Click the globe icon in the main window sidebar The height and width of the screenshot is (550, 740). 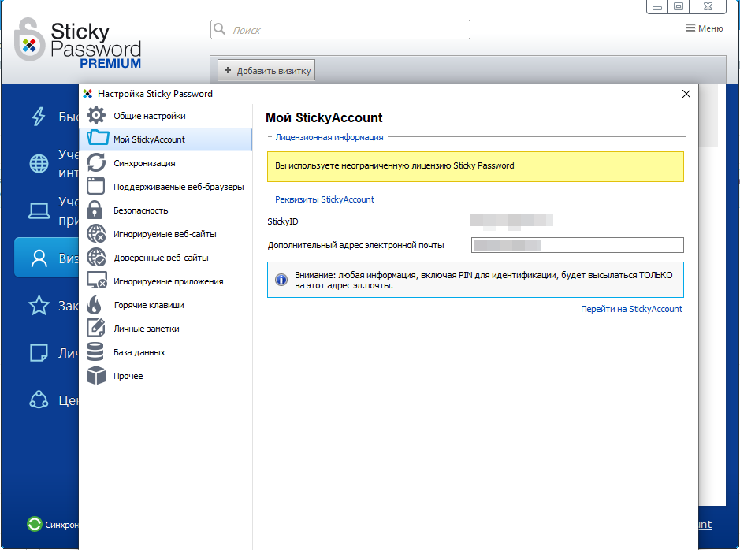[39, 164]
